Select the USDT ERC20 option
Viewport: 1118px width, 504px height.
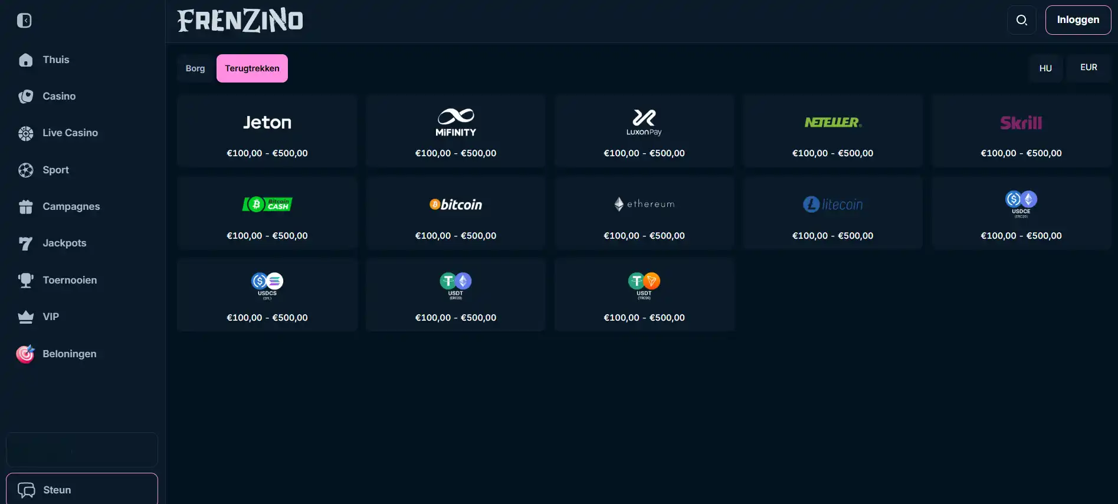tap(455, 295)
